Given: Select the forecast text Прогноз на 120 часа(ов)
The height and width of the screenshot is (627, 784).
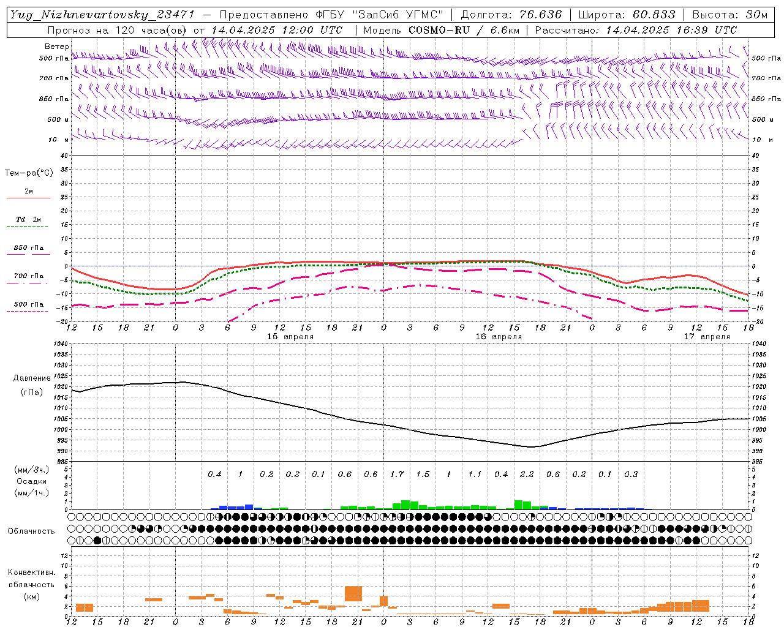Looking at the screenshot, I should (x=118, y=30).
